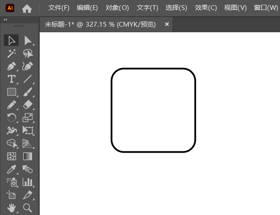Pick the Mesh tool
Viewport: 280px width, 215px height.
point(12,157)
